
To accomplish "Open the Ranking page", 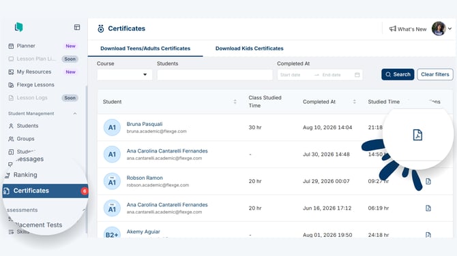I will coord(25,175).
